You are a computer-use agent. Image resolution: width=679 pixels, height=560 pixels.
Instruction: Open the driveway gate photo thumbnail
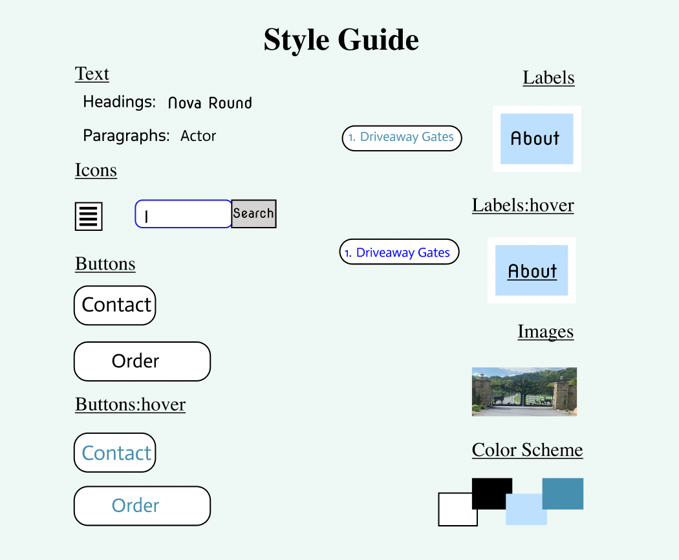[524, 391]
